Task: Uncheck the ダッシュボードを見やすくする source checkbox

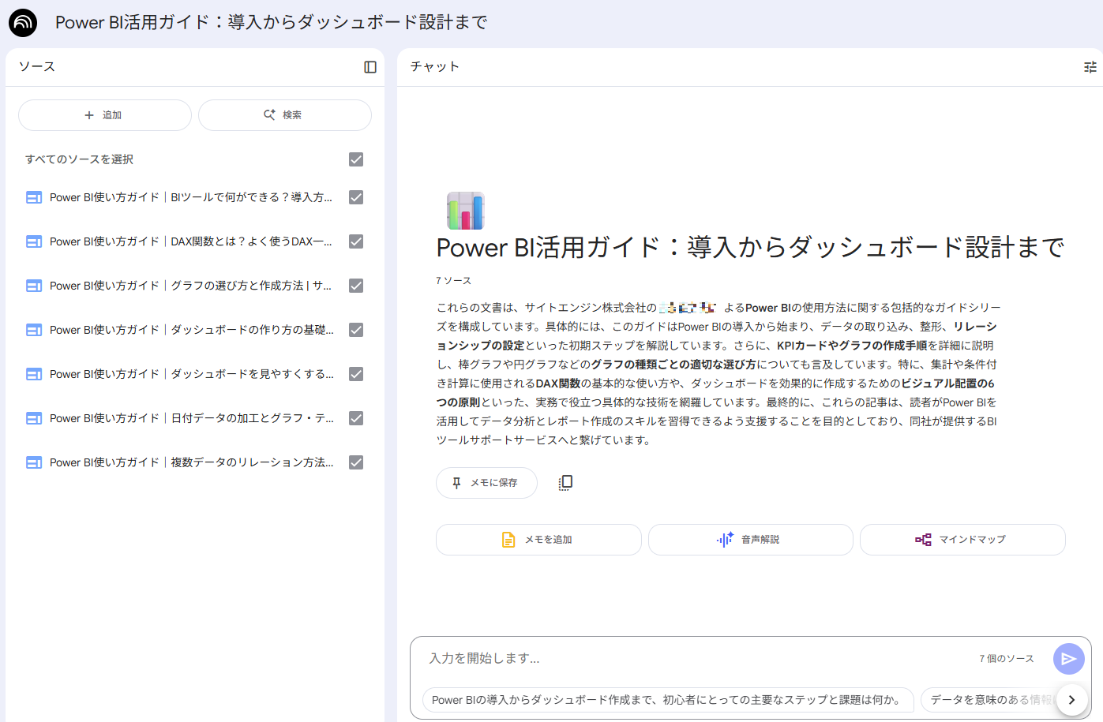Action: 356,374
